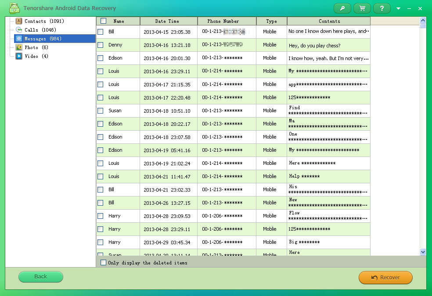Check Bill 2013-04-21 23:02.33 row checkbox
The height and width of the screenshot is (296, 432).
101,189
